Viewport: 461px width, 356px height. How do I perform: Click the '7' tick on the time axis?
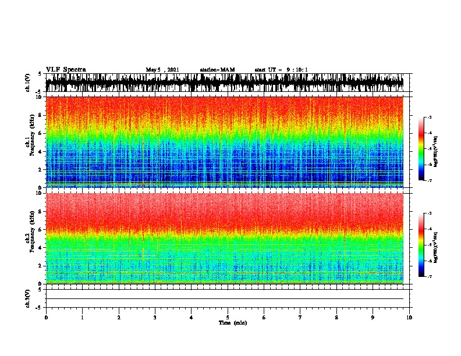pyautogui.click(x=300, y=318)
